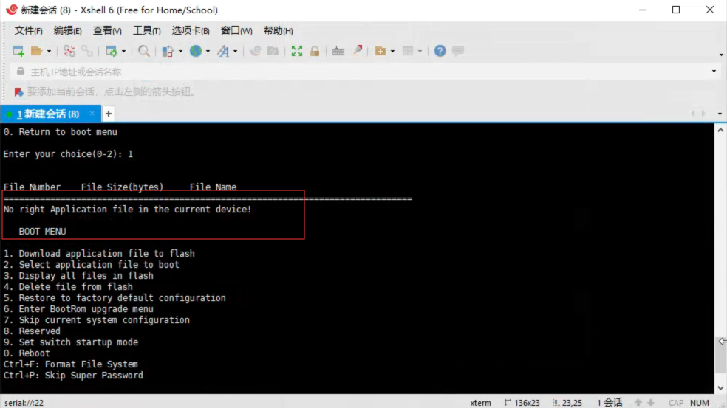727x408 pixels.
Task: Click the Disconnect icon in toolbar
Action: click(x=69, y=51)
